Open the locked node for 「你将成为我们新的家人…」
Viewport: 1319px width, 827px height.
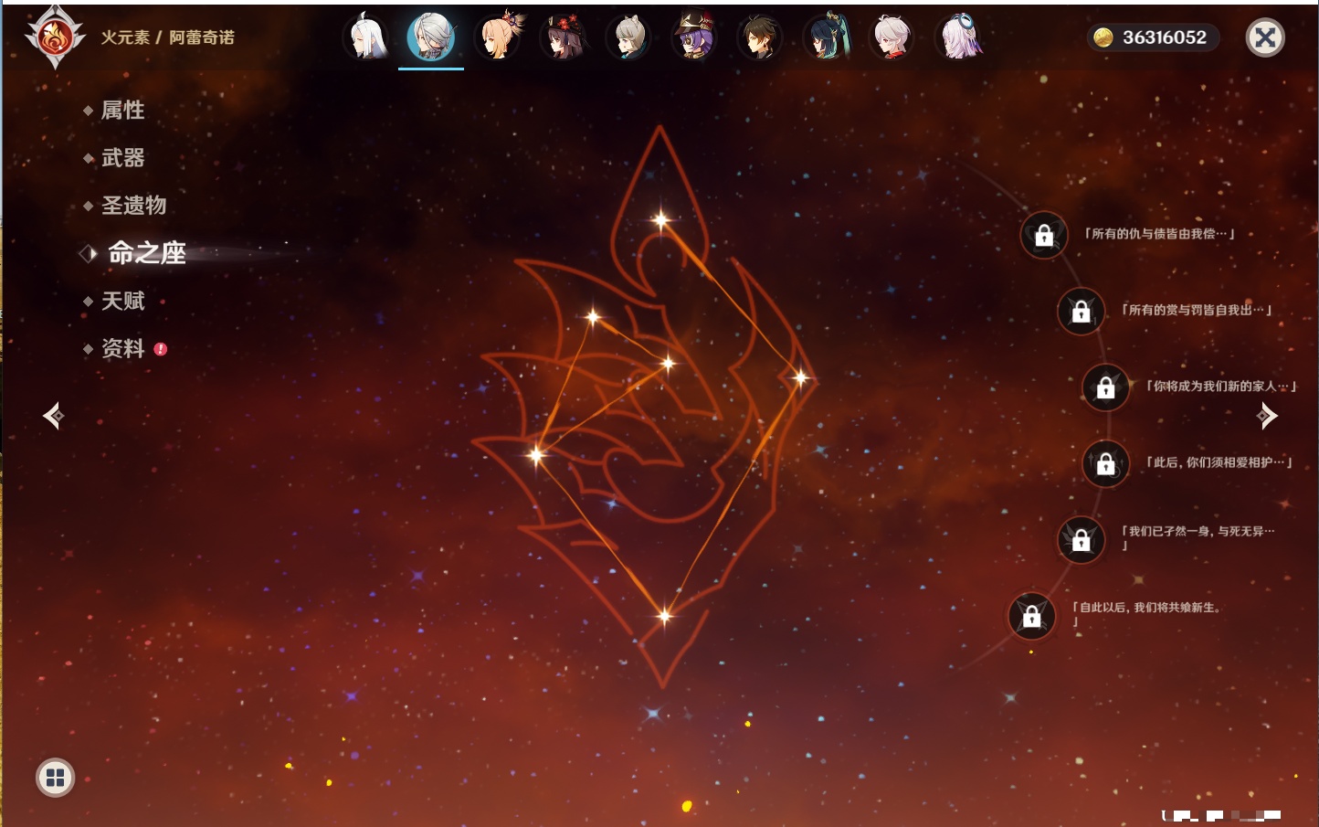click(1106, 387)
